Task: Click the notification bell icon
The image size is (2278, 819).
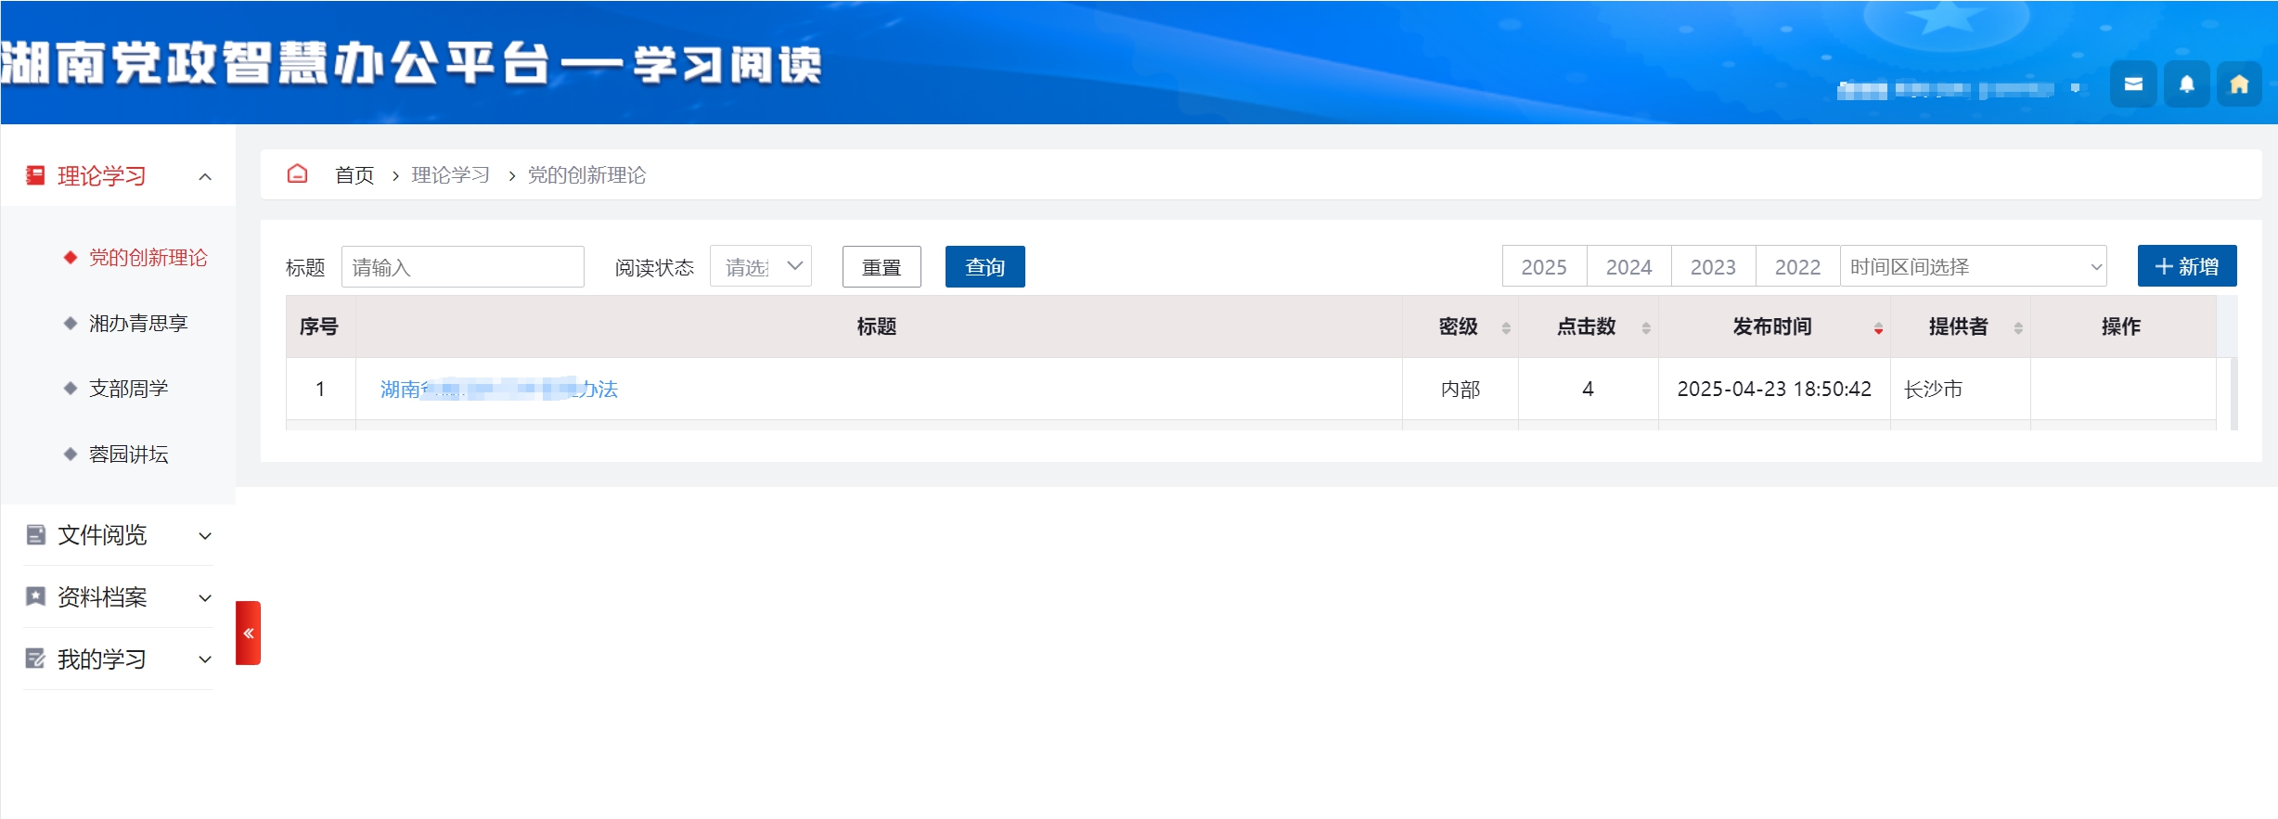Action: click(2186, 84)
